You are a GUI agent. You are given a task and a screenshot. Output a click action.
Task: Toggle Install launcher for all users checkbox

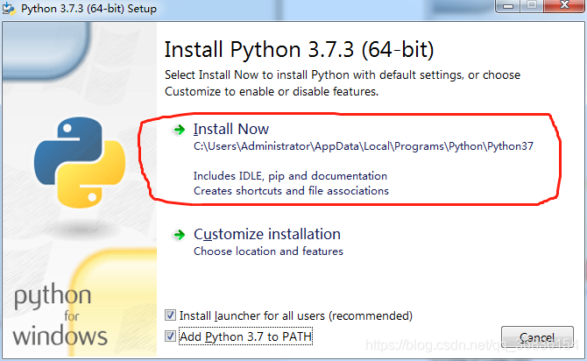170,315
